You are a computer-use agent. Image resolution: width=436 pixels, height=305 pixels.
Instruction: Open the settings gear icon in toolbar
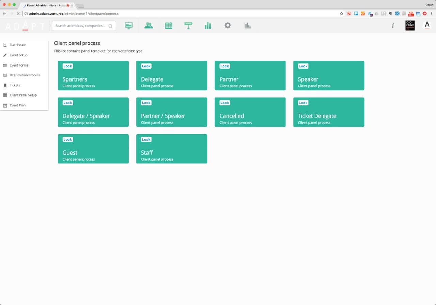click(228, 25)
